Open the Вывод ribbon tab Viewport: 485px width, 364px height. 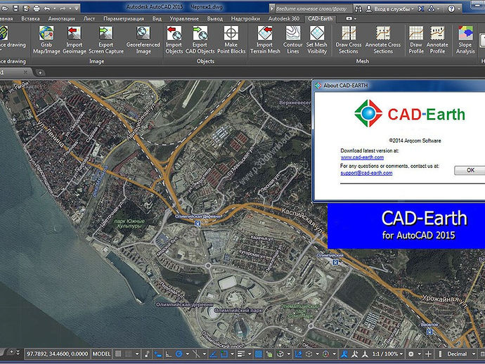tap(214, 18)
